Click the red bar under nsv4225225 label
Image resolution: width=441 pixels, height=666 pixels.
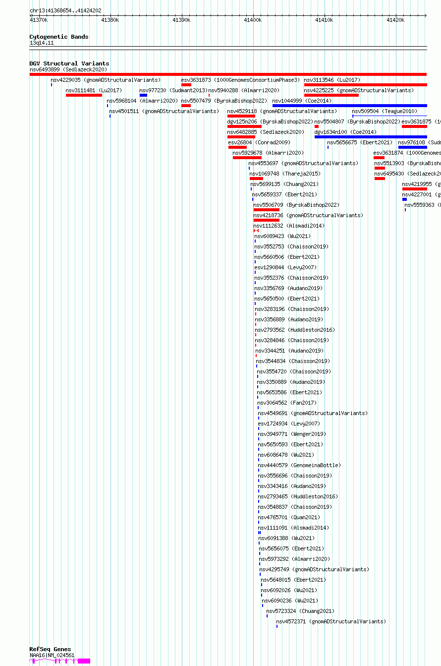[x=331, y=95]
